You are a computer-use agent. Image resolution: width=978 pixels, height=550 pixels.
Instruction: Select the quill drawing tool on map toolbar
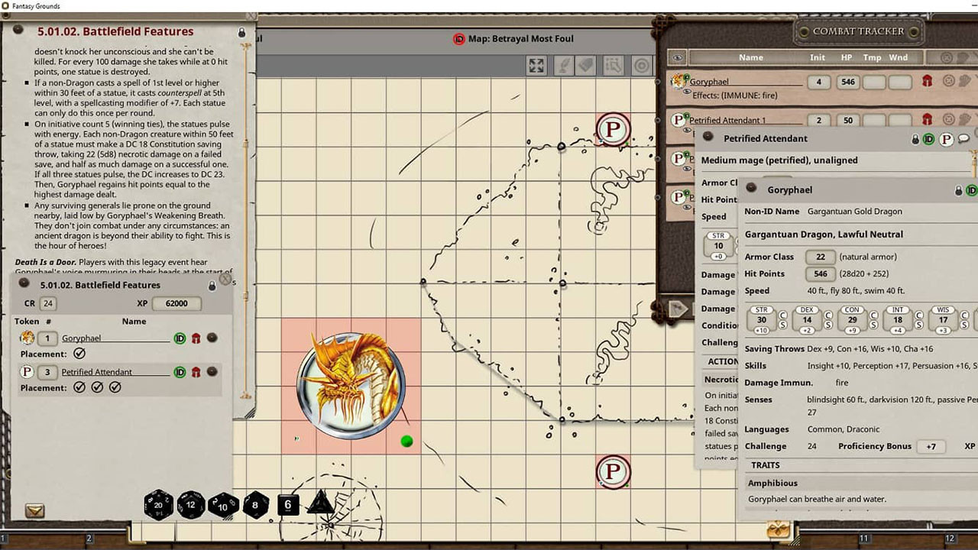tap(564, 65)
